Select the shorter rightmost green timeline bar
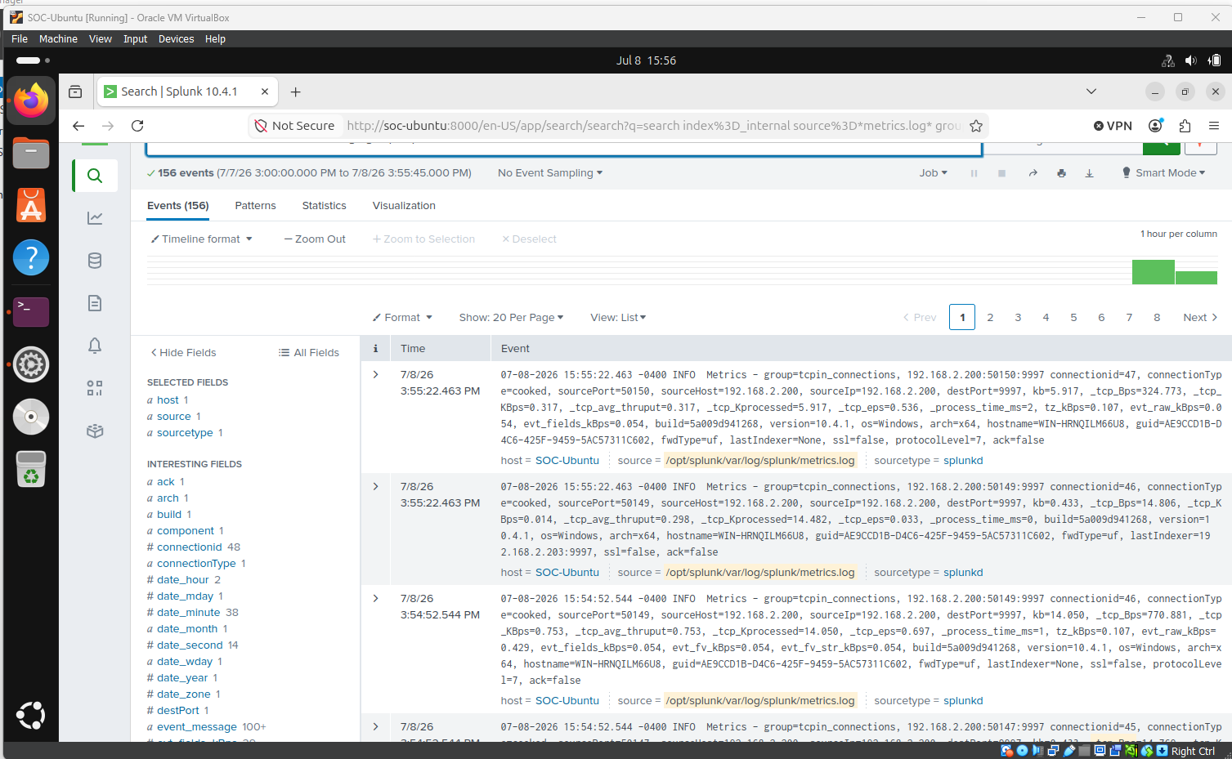 tap(1196, 278)
